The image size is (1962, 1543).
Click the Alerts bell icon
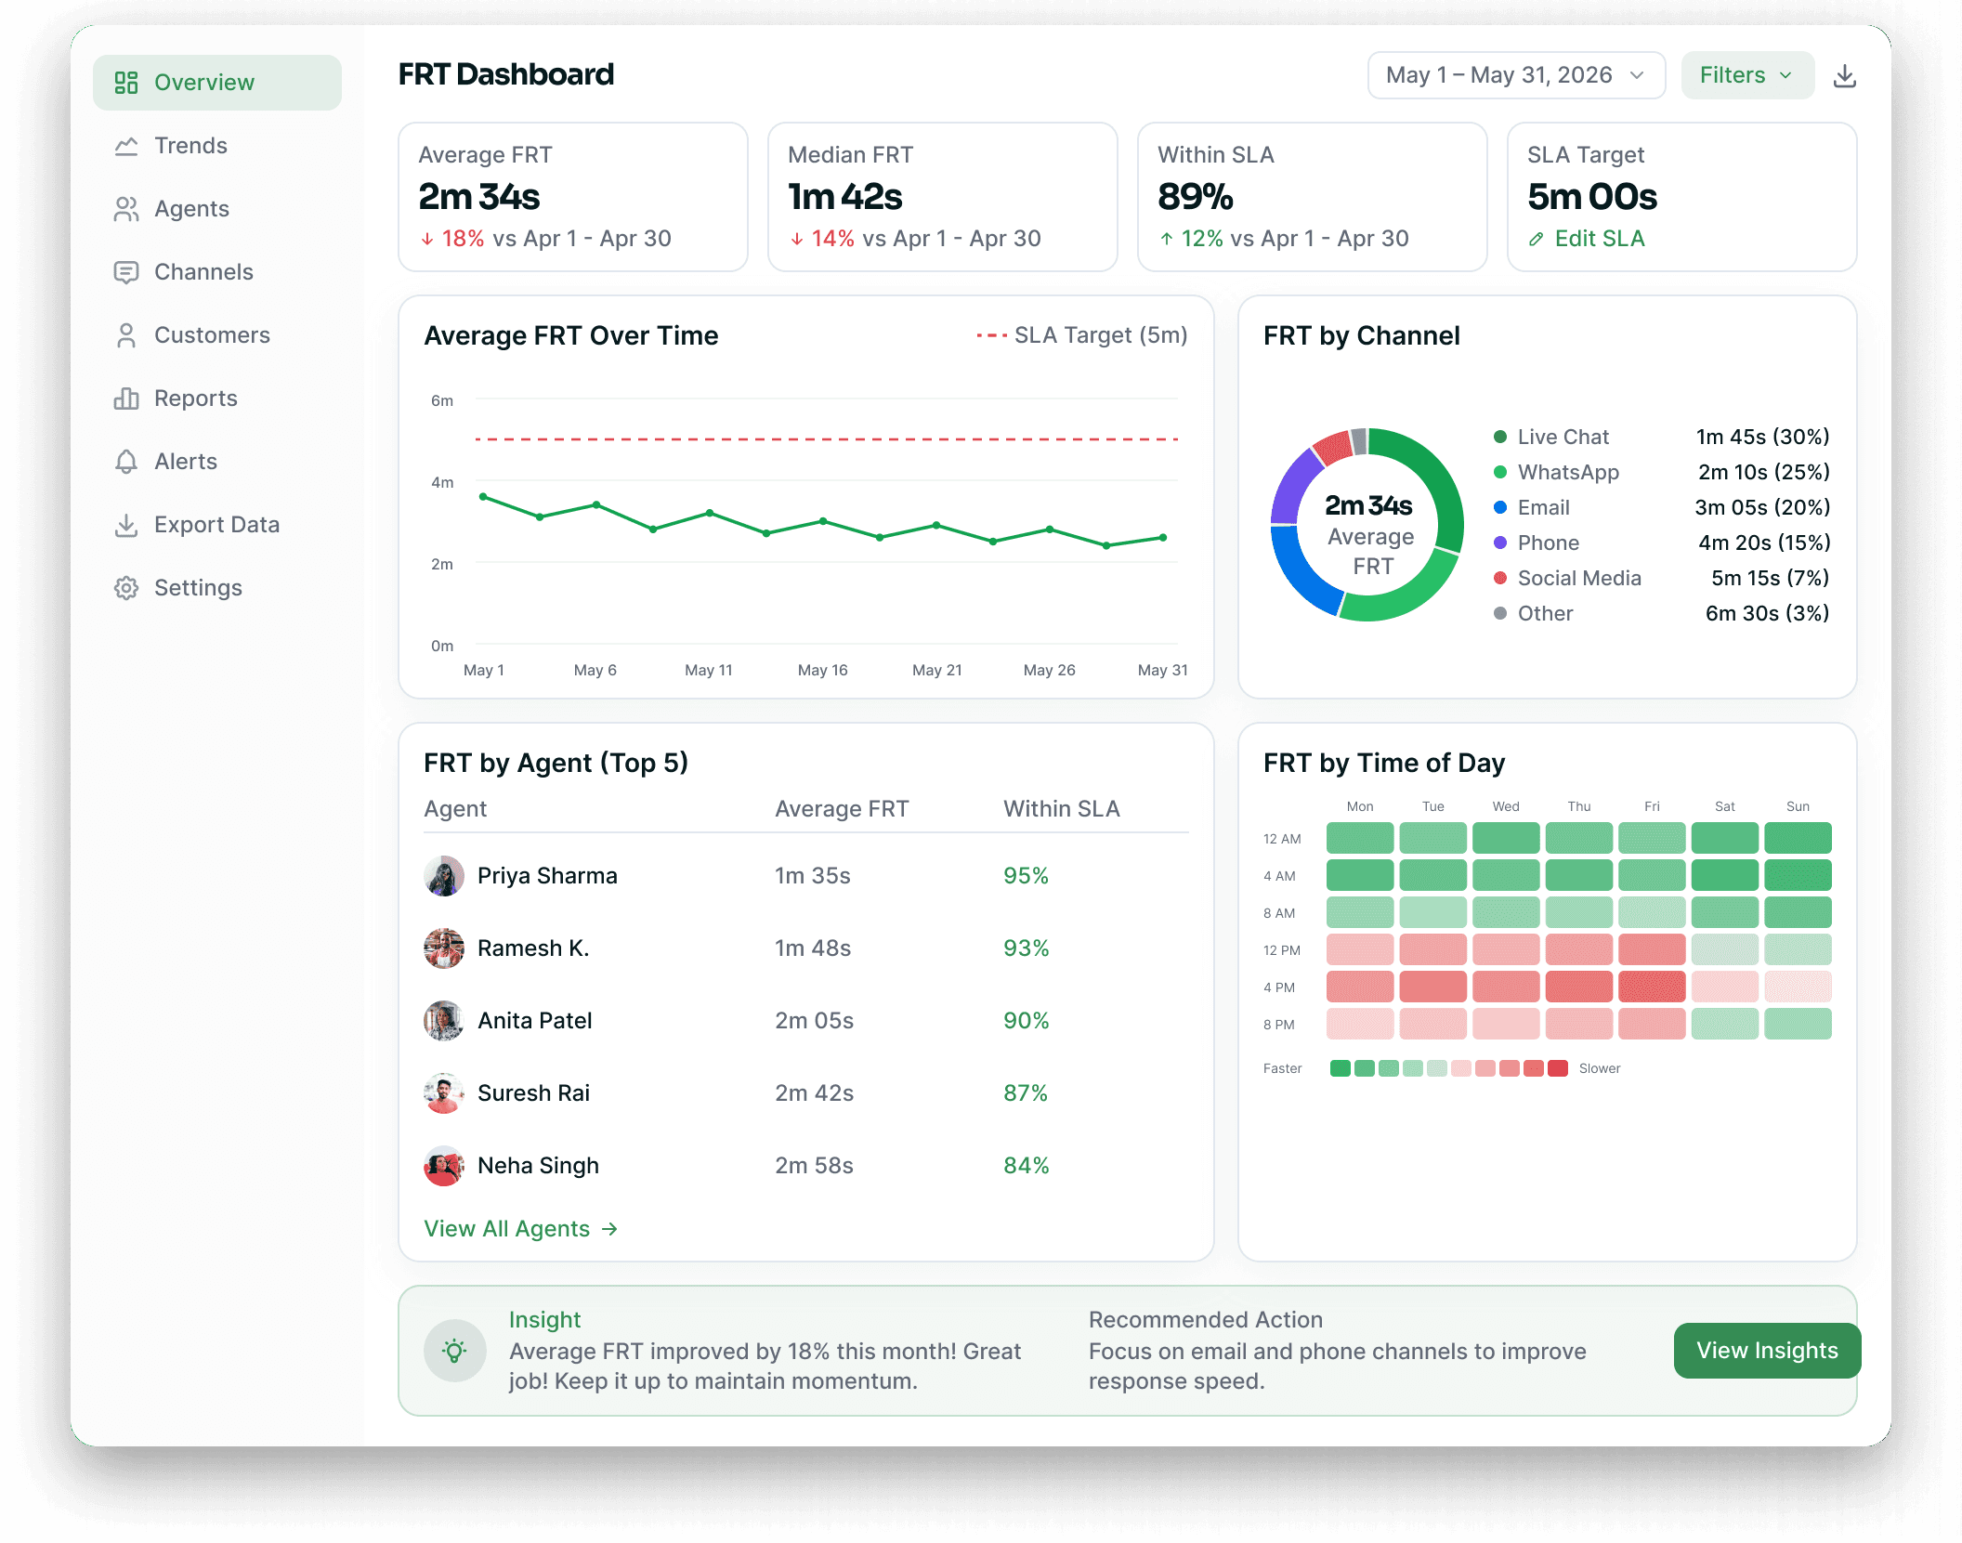point(126,462)
